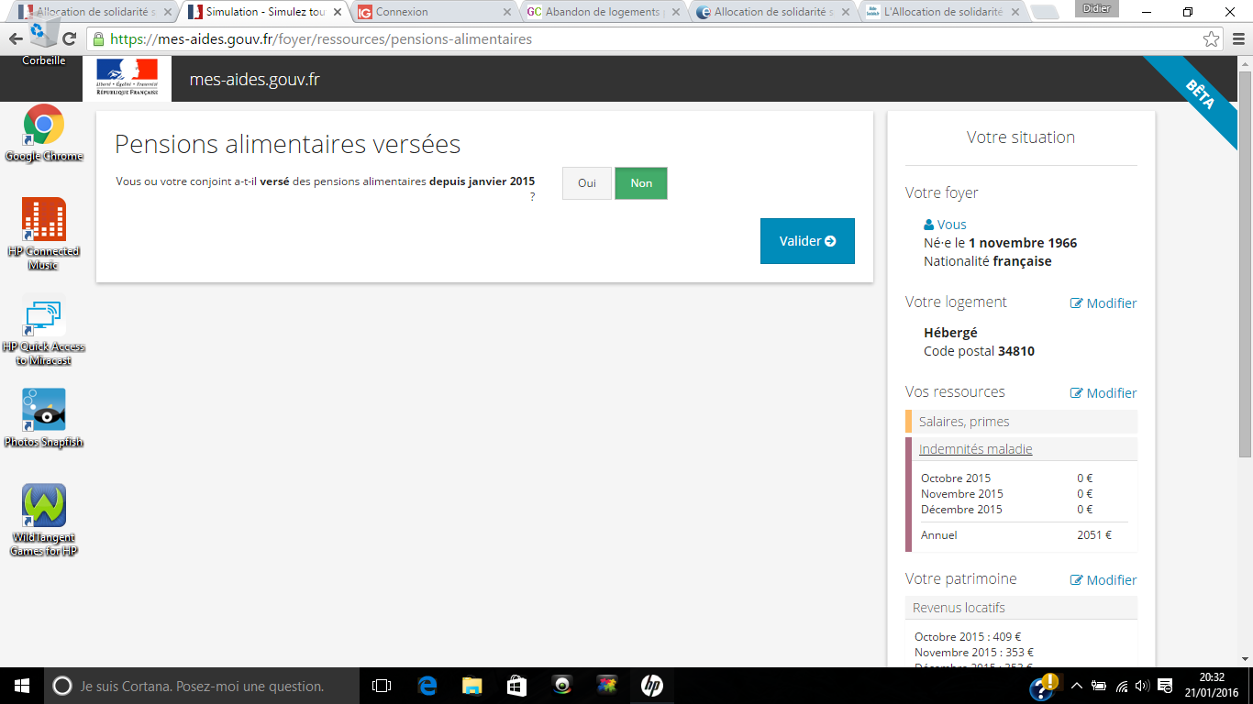This screenshot has height=704, width=1253.
Task: Click the Nationalité française text
Action: 988,261
